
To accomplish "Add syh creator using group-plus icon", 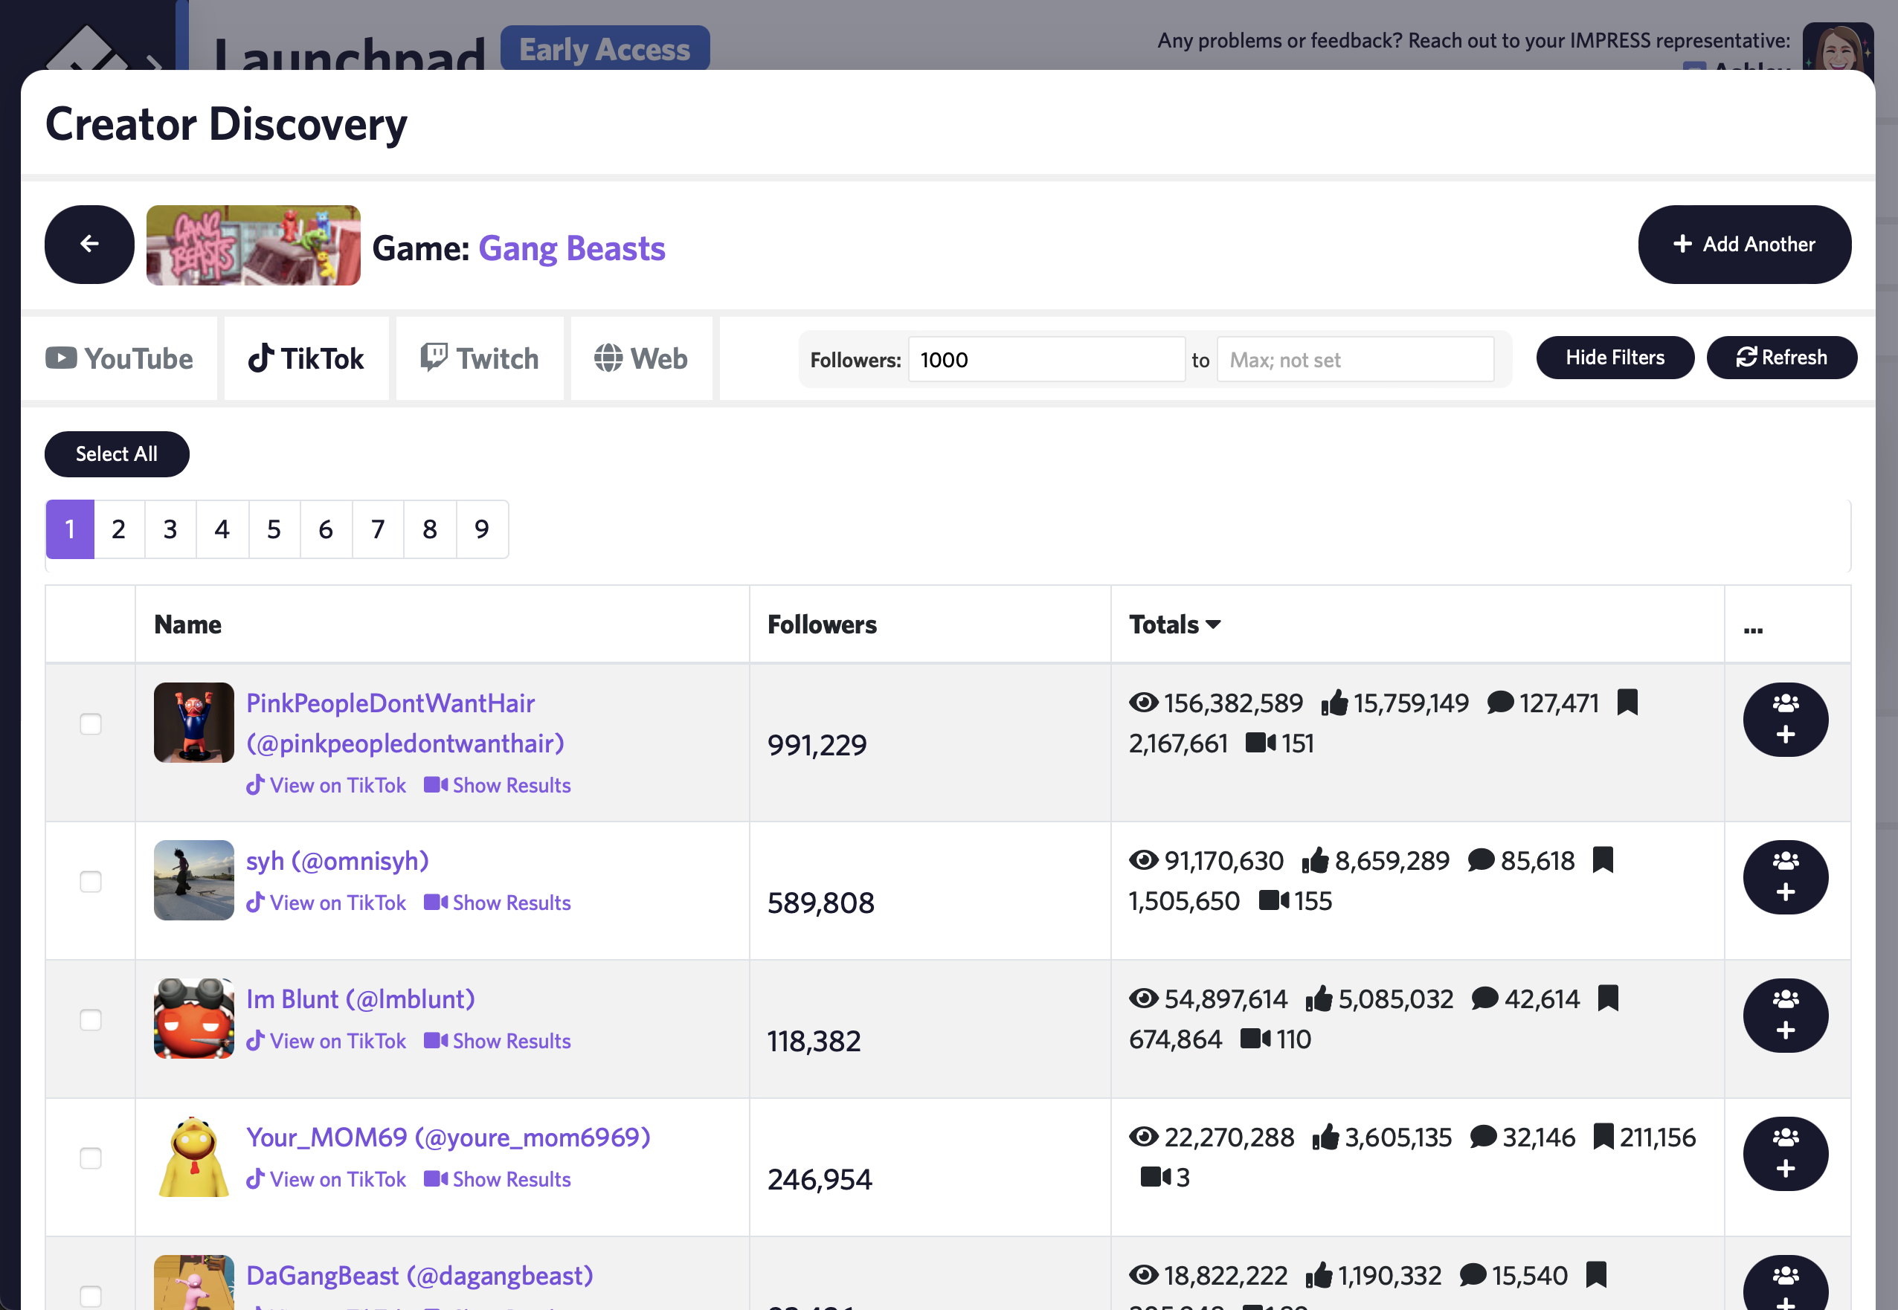I will [x=1785, y=877].
